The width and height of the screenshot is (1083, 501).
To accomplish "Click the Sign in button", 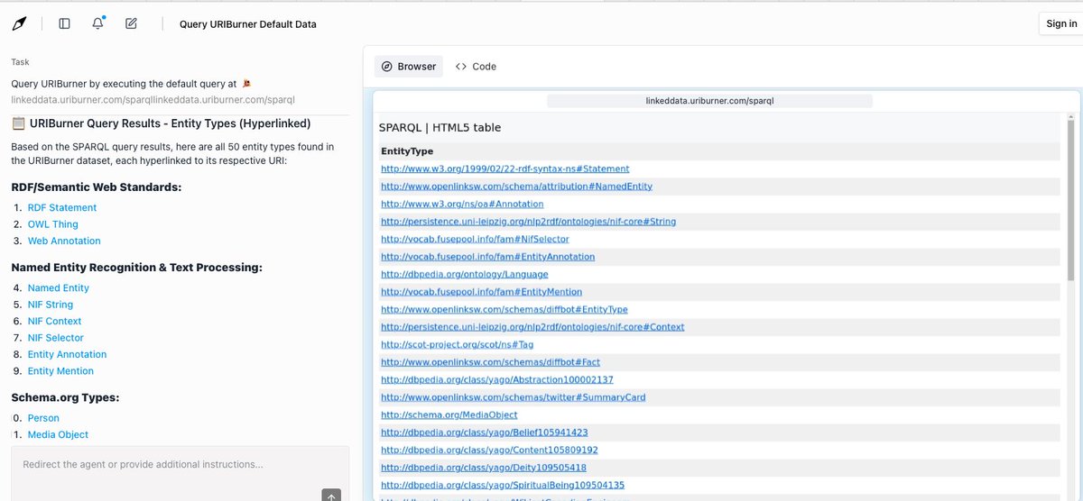I will coord(1061,23).
